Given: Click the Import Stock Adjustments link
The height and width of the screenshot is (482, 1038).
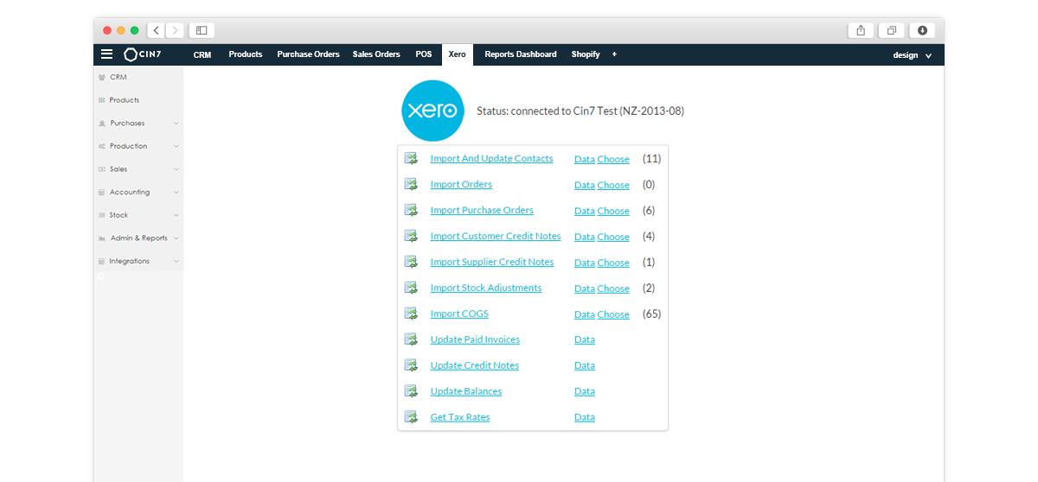Looking at the screenshot, I should (x=486, y=289).
